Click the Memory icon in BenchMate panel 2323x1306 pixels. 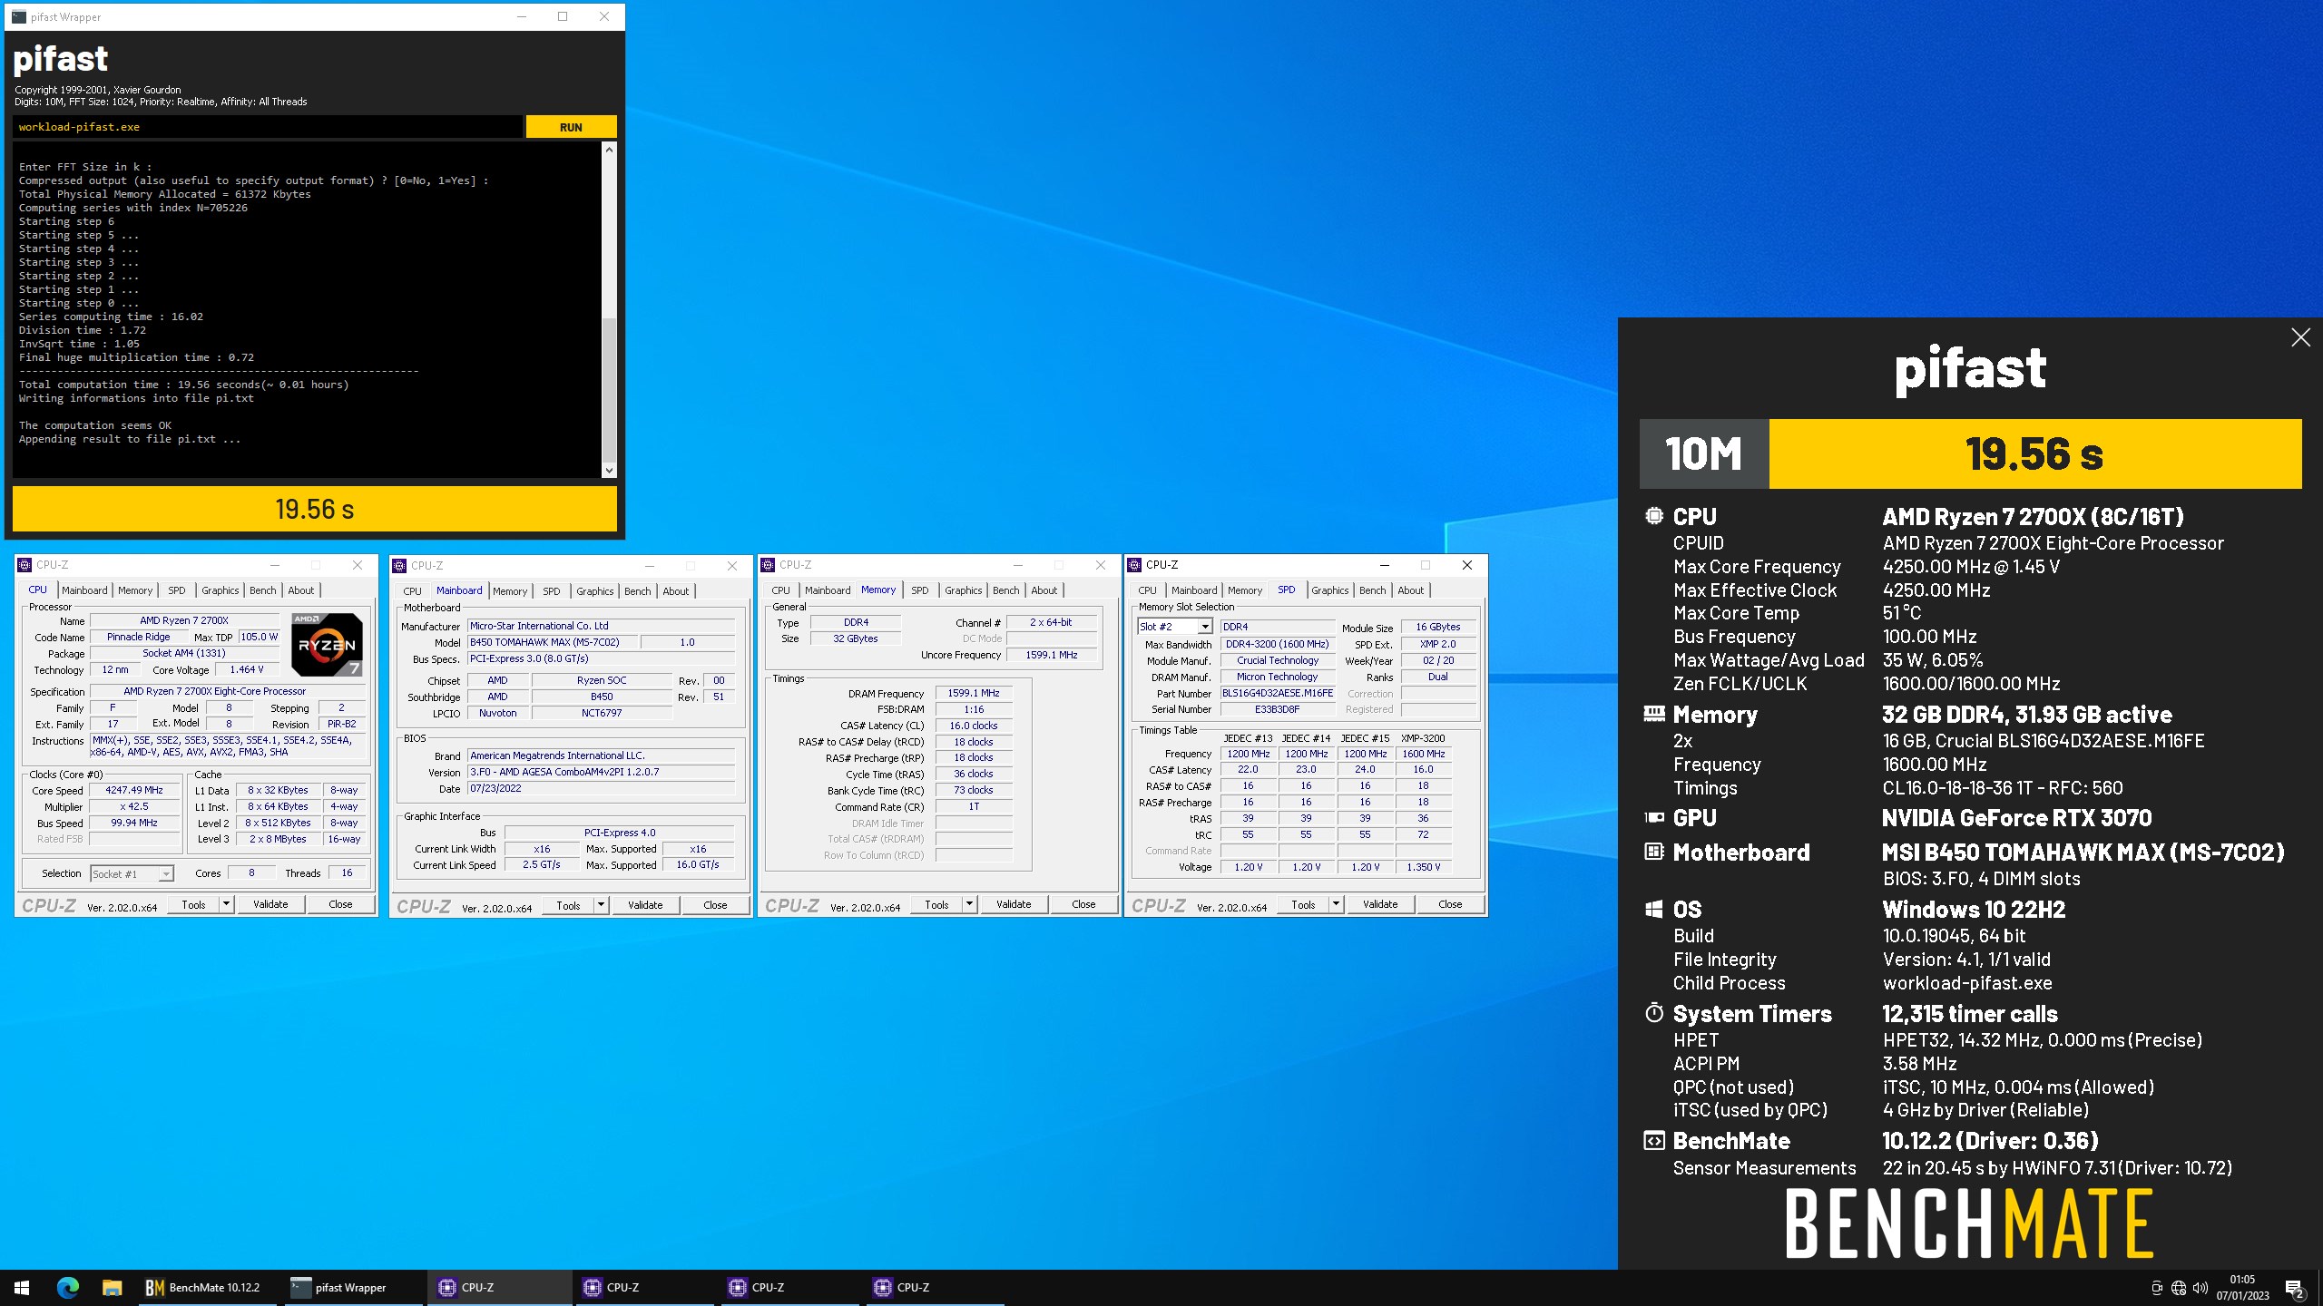click(1653, 714)
